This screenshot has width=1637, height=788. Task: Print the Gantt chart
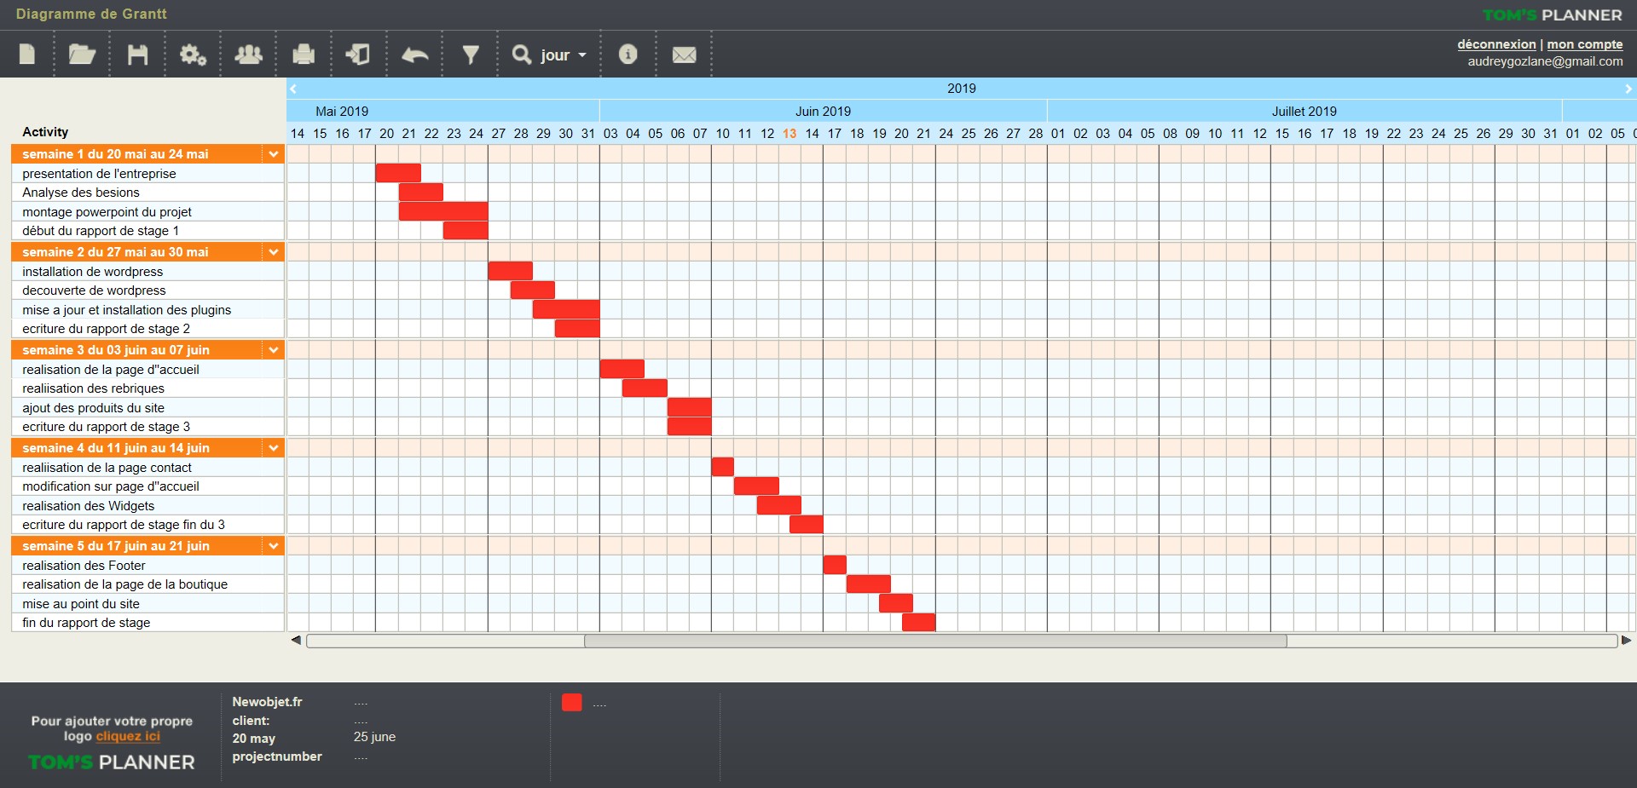point(304,55)
